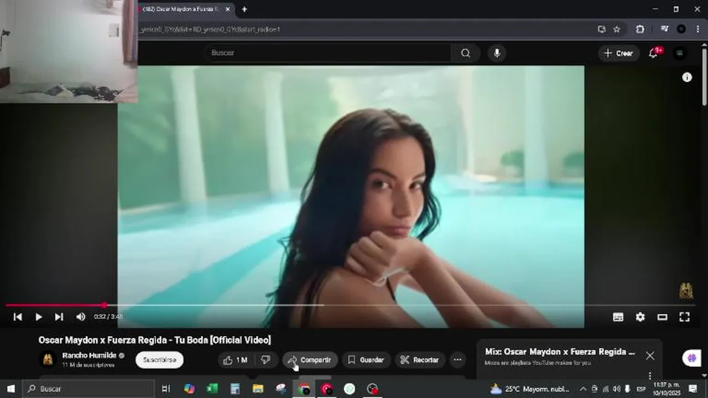Open the Chrome three-dot menu
Screen dimensions: 708x398
pyautogui.click(x=699, y=29)
